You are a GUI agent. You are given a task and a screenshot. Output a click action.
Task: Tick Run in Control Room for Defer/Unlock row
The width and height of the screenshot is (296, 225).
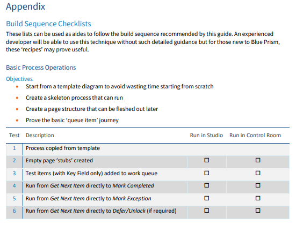coord(258,211)
